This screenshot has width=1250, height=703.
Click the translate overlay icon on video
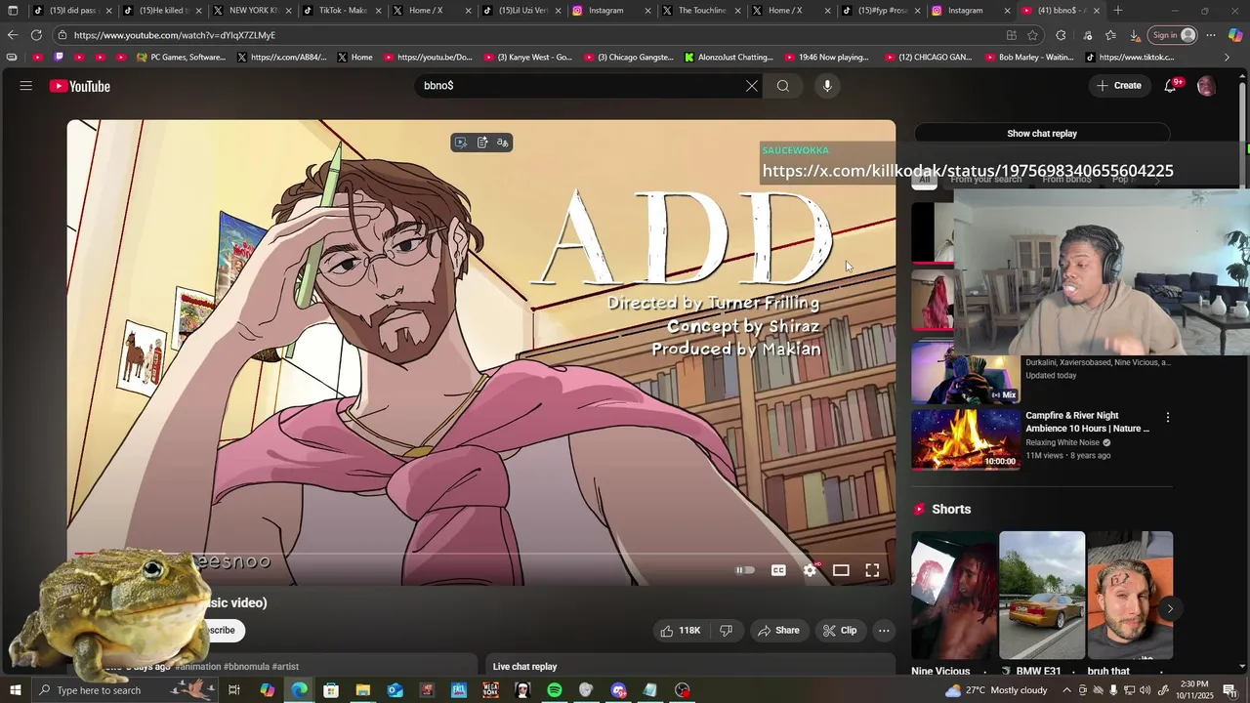tap(503, 143)
